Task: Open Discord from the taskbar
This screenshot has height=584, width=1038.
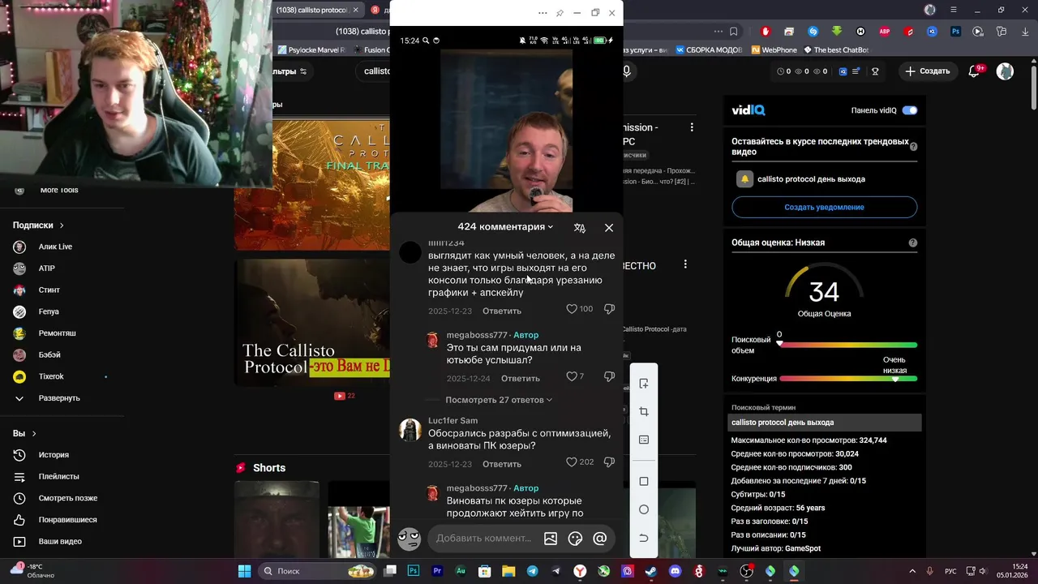Action: click(676, 571)
